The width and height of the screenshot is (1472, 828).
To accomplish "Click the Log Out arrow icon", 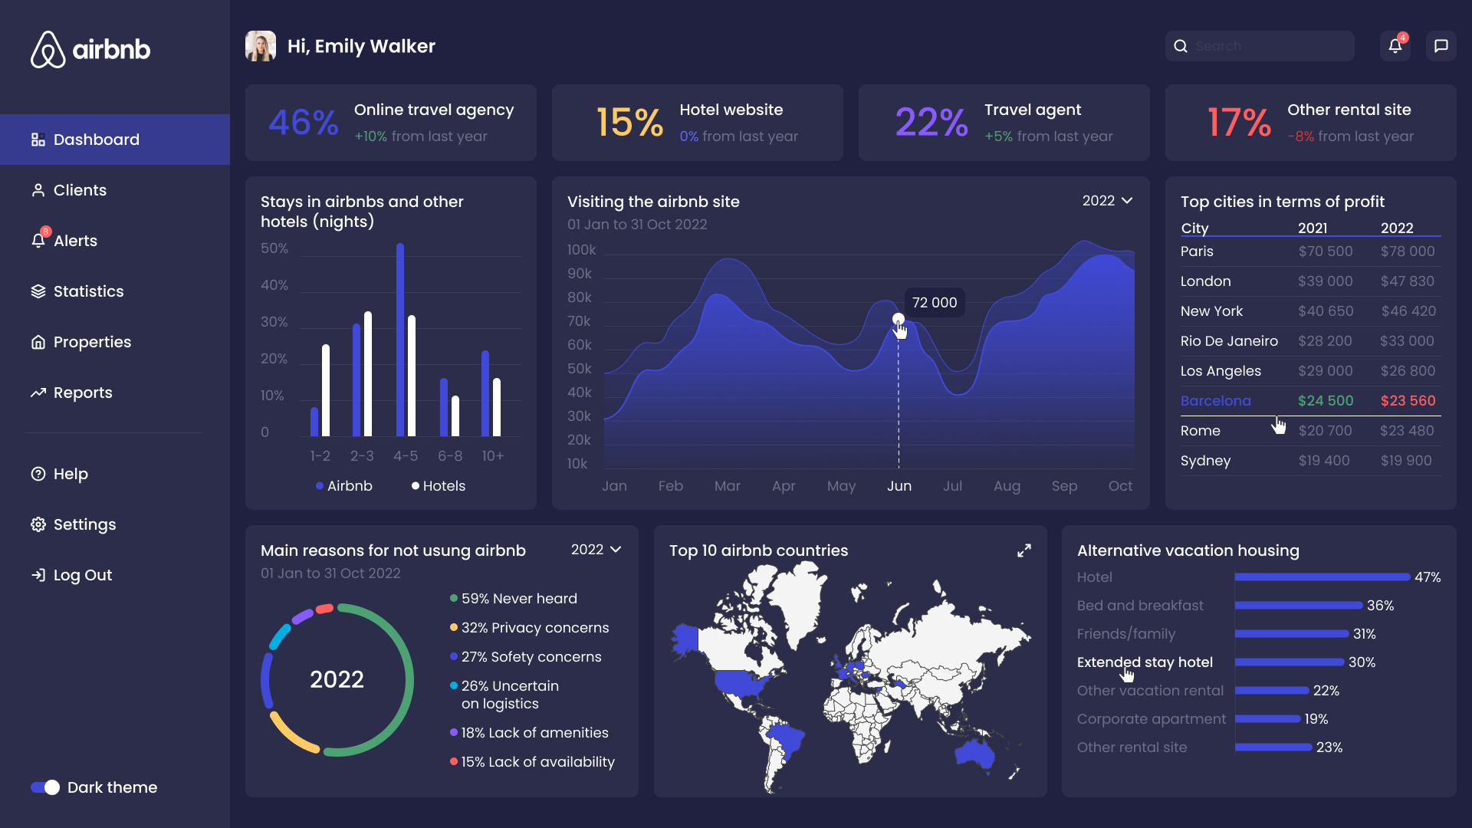I will (38, 575).
